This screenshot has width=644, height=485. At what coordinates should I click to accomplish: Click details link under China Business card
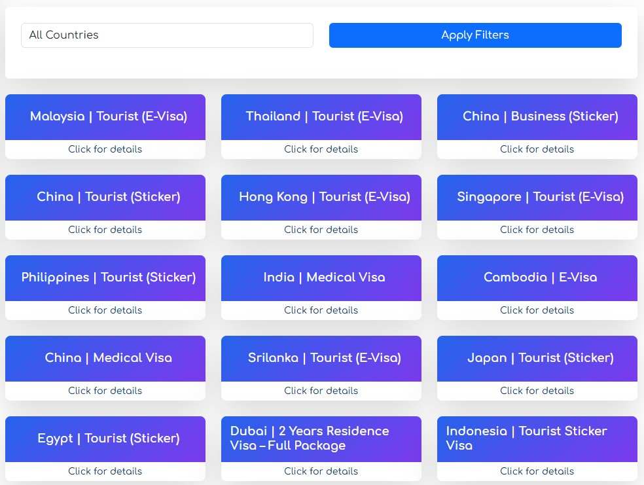tap(537, 149)
